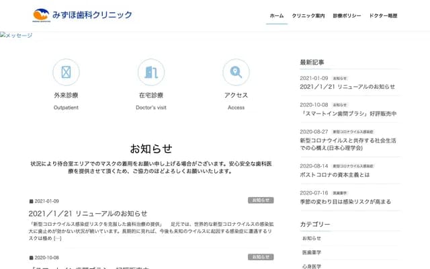Click the Mizuho Dental Clinic logo

click(x=82, y=15)
